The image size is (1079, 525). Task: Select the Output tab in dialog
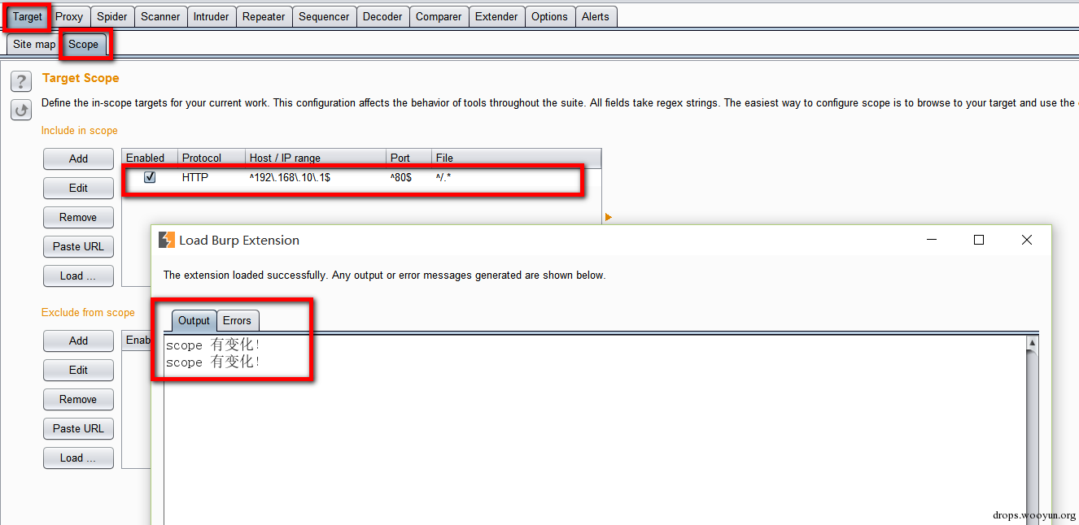coord(194,320)
